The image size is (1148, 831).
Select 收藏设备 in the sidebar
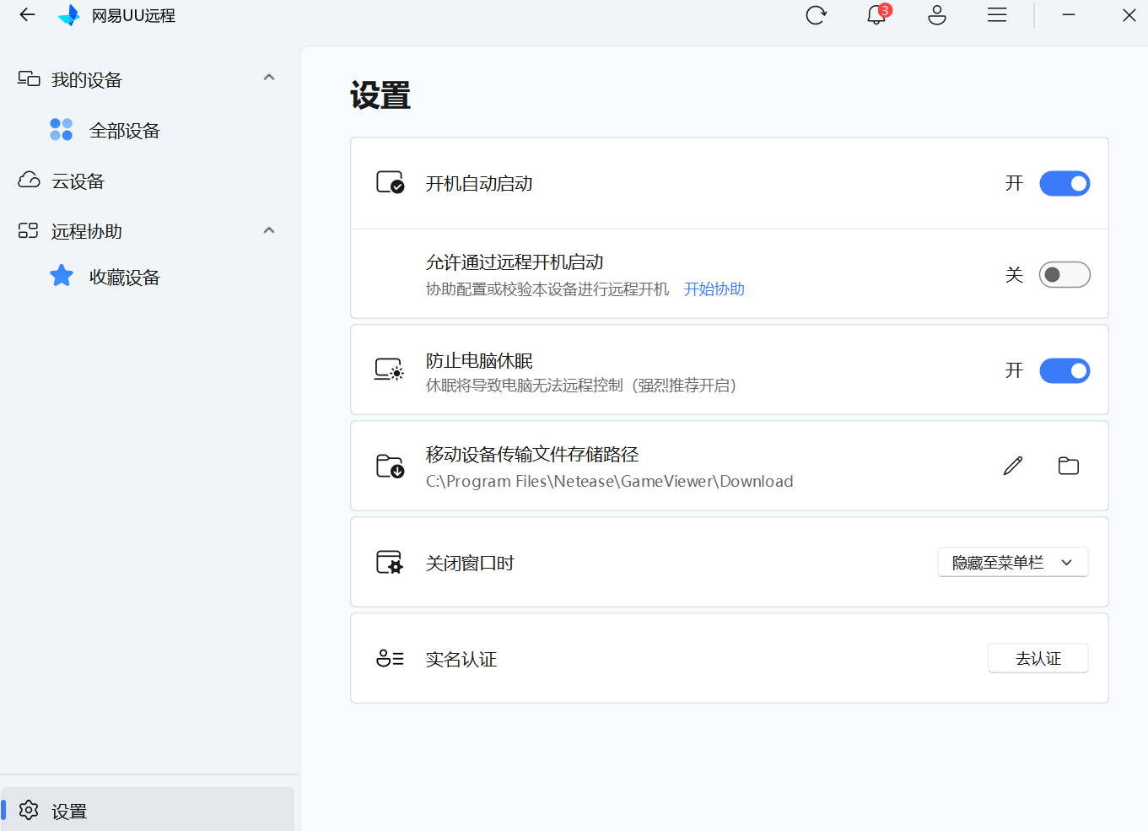[124, 278]
